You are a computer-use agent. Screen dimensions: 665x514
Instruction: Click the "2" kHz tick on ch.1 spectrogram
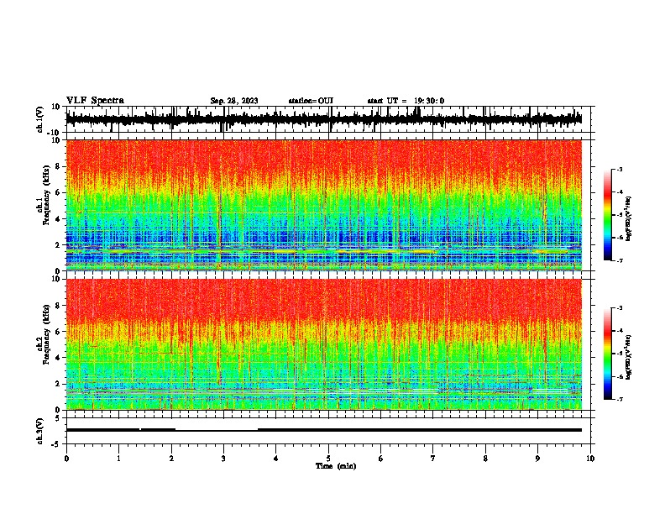click(x=58, y=244)
